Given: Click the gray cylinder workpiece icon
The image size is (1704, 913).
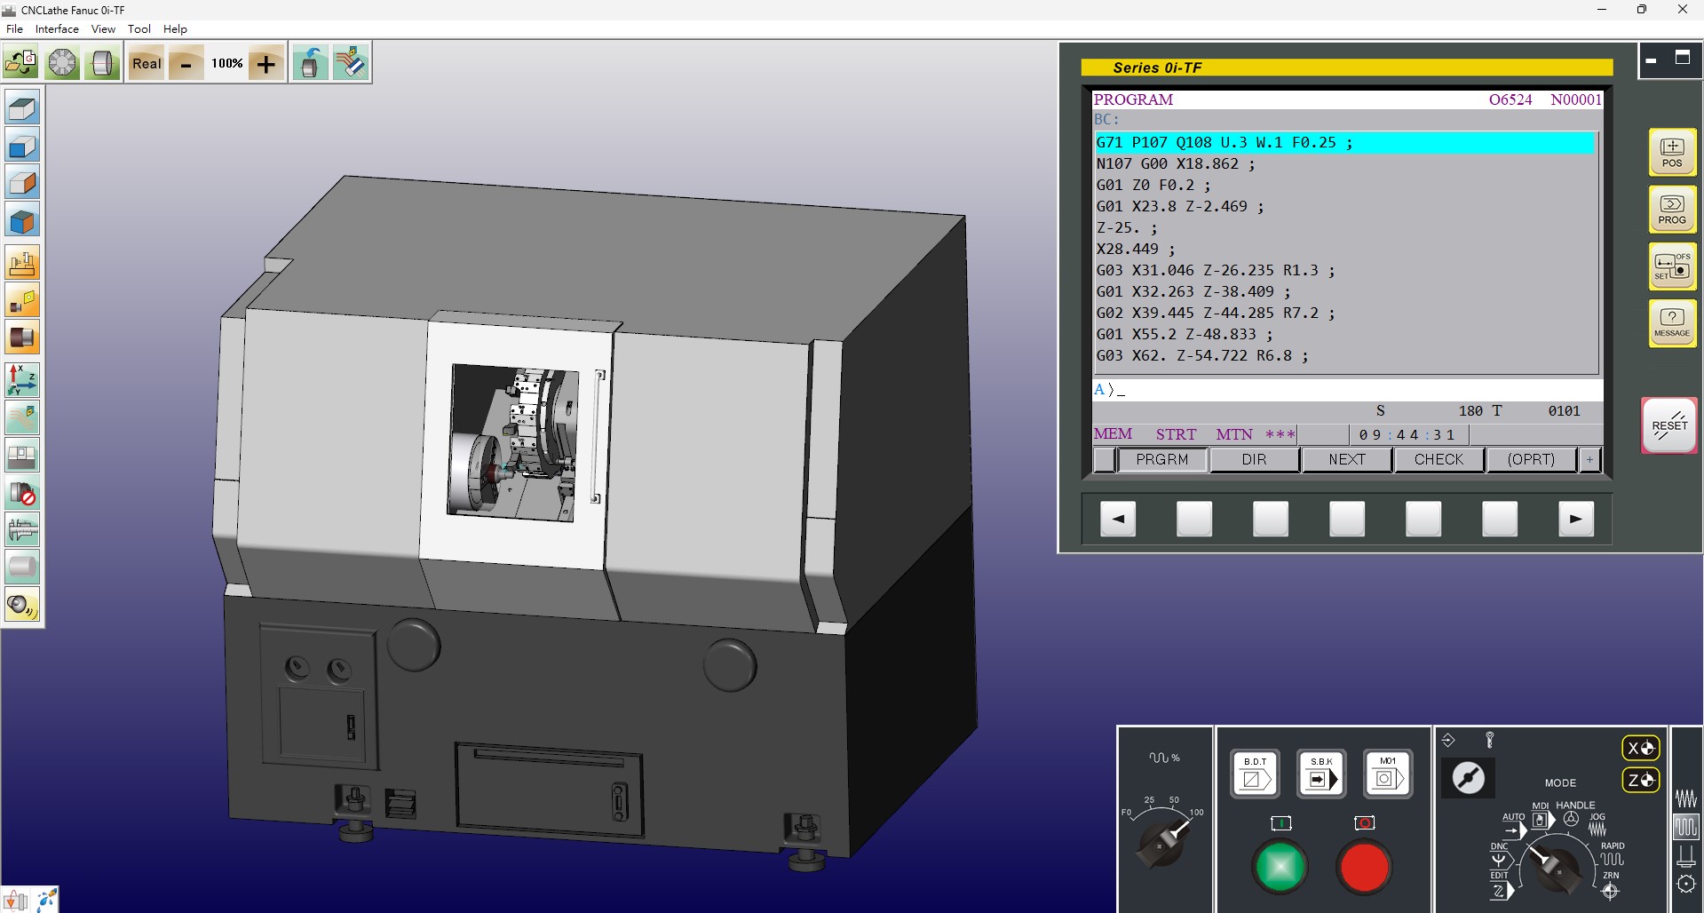Looking at the screenshot, I should tap(22, 567).
